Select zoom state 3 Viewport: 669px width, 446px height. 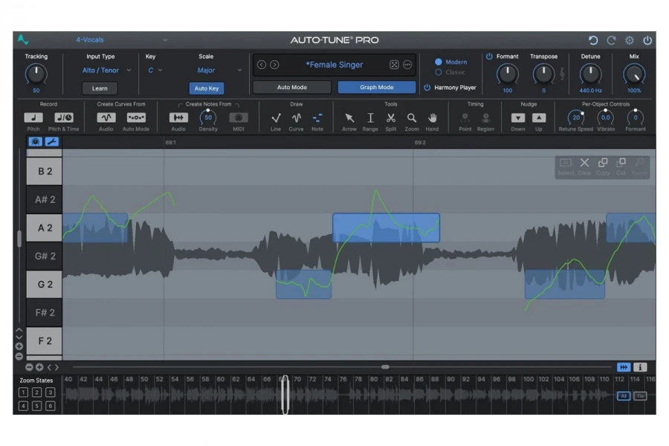[x=51, y=392]
